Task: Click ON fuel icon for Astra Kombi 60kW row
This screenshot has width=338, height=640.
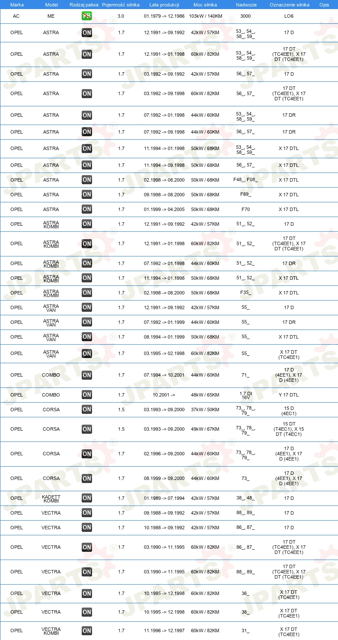Action: 87,244
